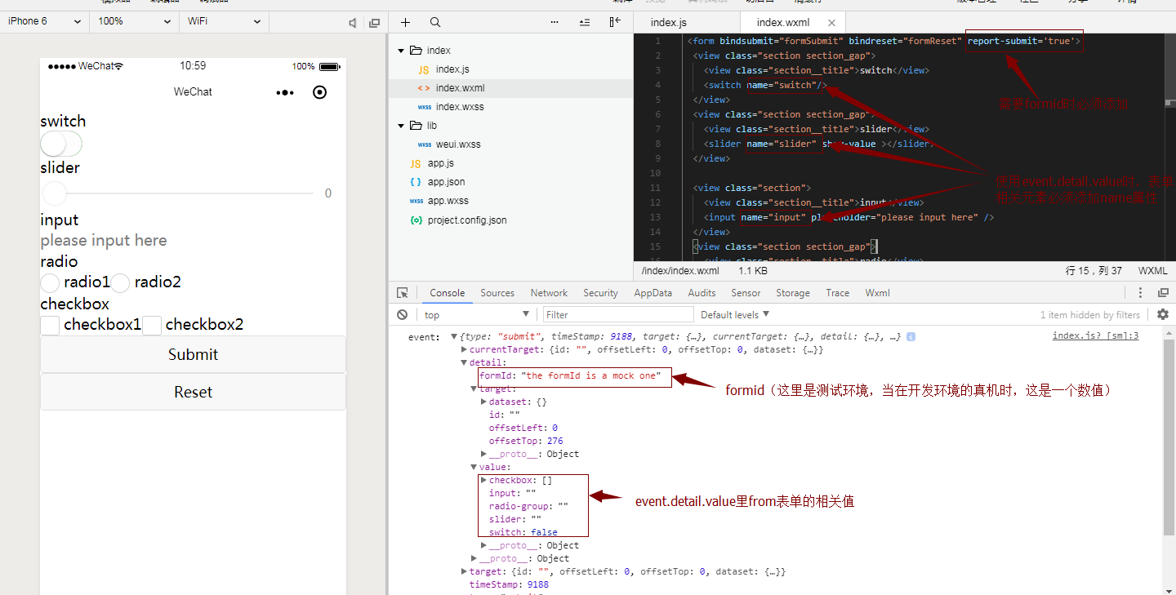The height and width of the screenshot is (595, 1176).
Task: Open the Default levels dropdown in console
Action: 733,314
